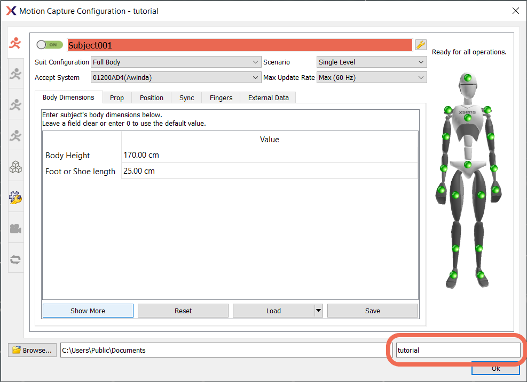Click the pelvis sensor on the avatar
Screen dimensions: 527x382
[468, 165]
